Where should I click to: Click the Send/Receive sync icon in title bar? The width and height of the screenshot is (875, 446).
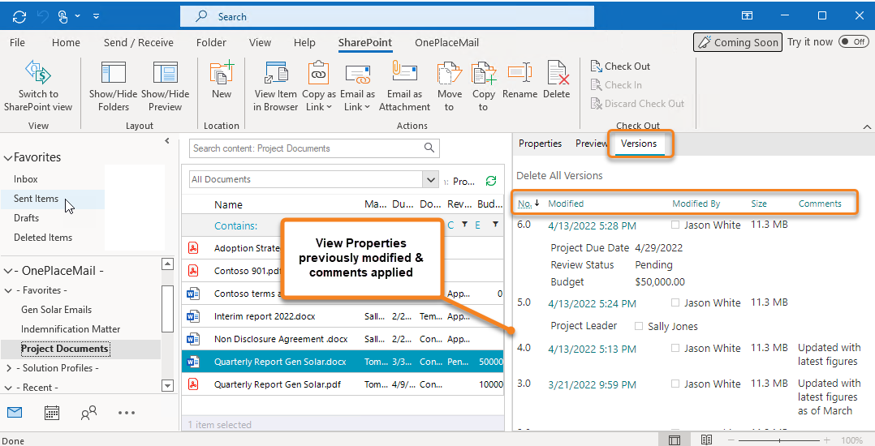point(19,17)
